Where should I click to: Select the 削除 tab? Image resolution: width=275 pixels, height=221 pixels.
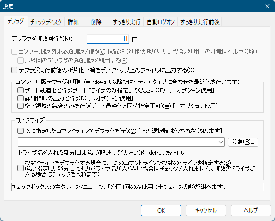[98, 22]
